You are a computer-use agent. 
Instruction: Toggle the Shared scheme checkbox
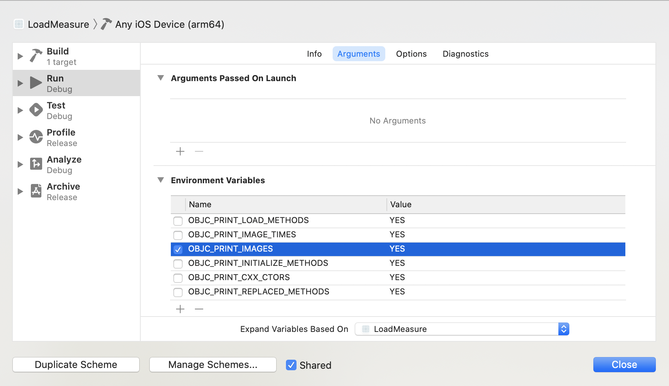pos(291,365)
